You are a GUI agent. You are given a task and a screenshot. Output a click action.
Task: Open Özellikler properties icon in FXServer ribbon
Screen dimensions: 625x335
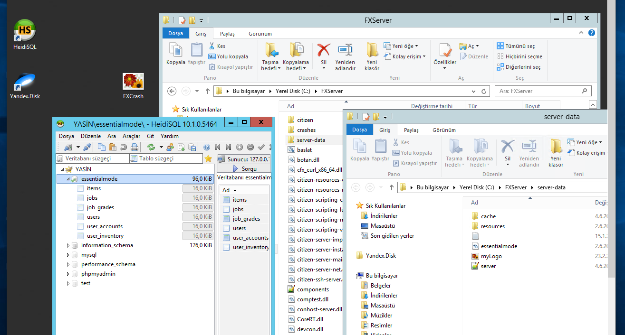click(445, 50)
